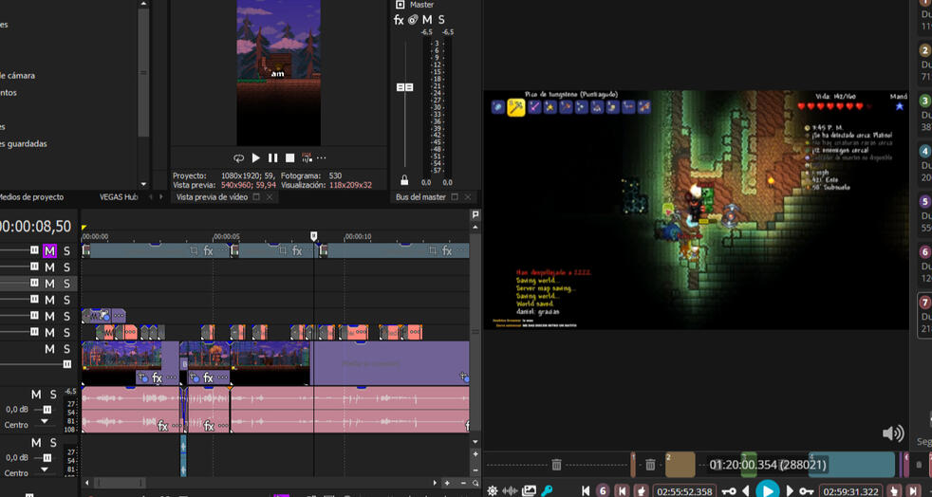Open settings gear in bottom player bar
This screenshot has height=497, width=932.
pyautogui.click(x=492, y=490)
